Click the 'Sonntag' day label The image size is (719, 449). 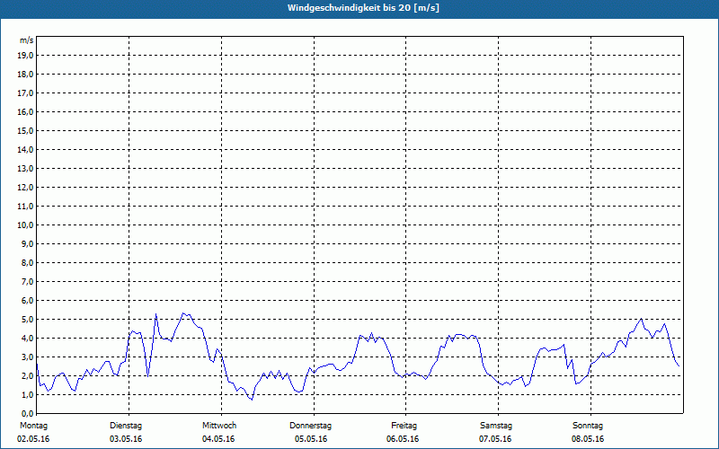point(588,426)
